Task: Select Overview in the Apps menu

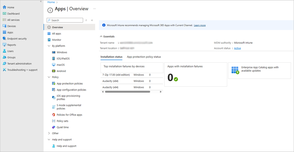Action: 69,27
